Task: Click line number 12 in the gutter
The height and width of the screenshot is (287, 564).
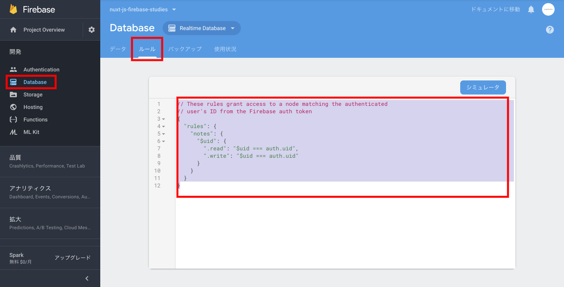Action: (157, 185)
